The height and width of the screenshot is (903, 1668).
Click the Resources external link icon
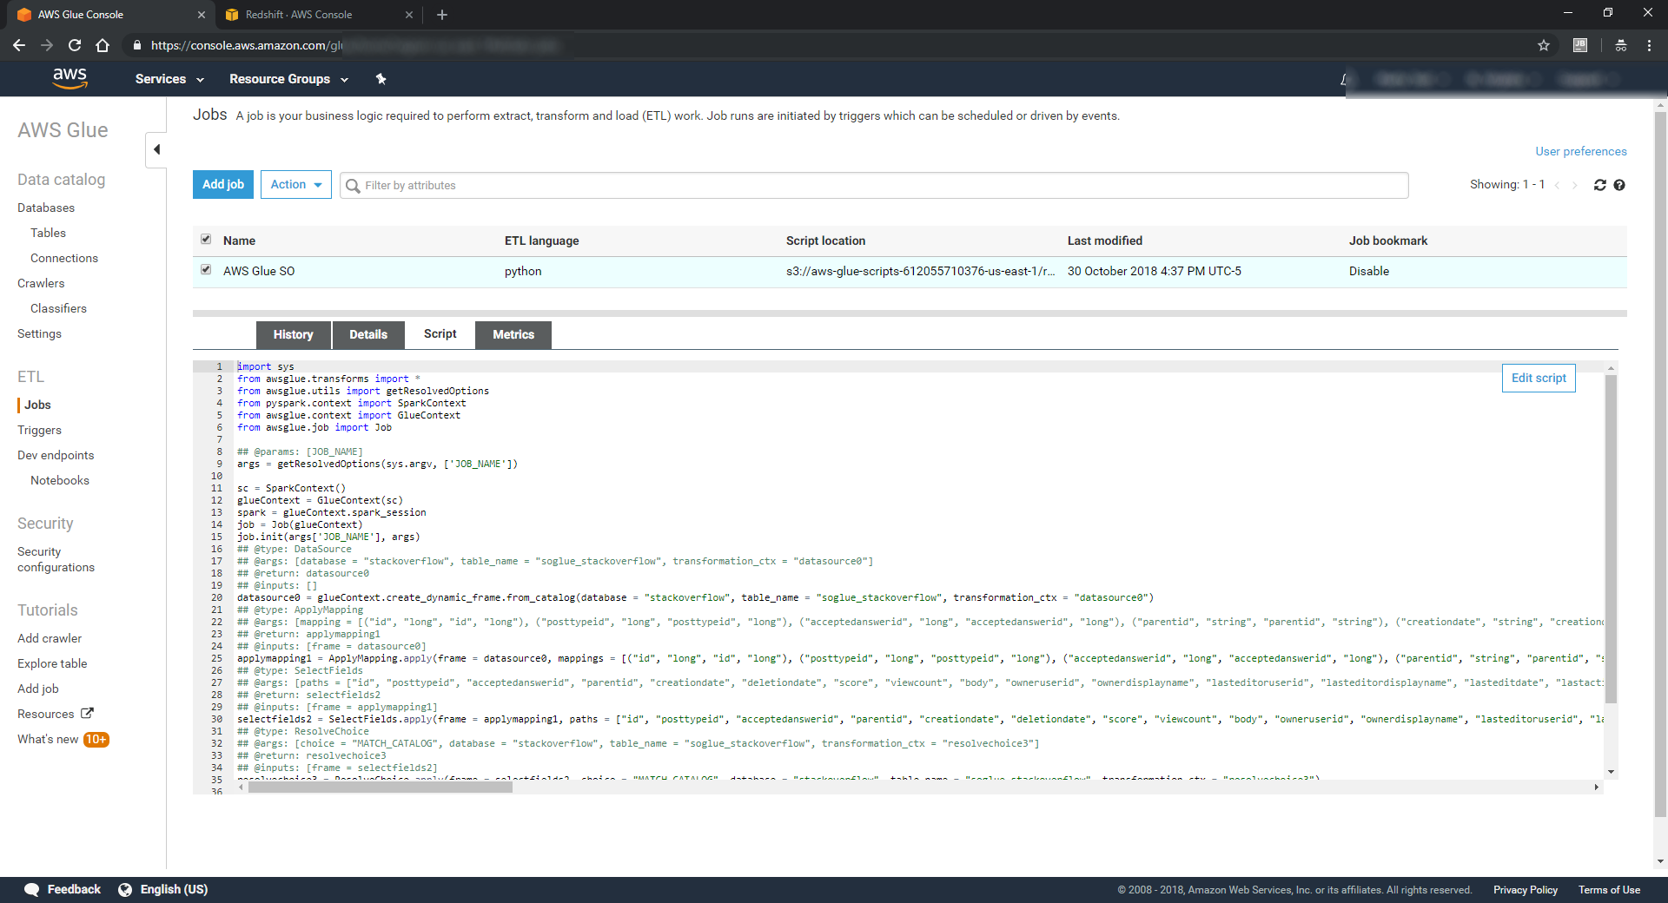point(87,713)
